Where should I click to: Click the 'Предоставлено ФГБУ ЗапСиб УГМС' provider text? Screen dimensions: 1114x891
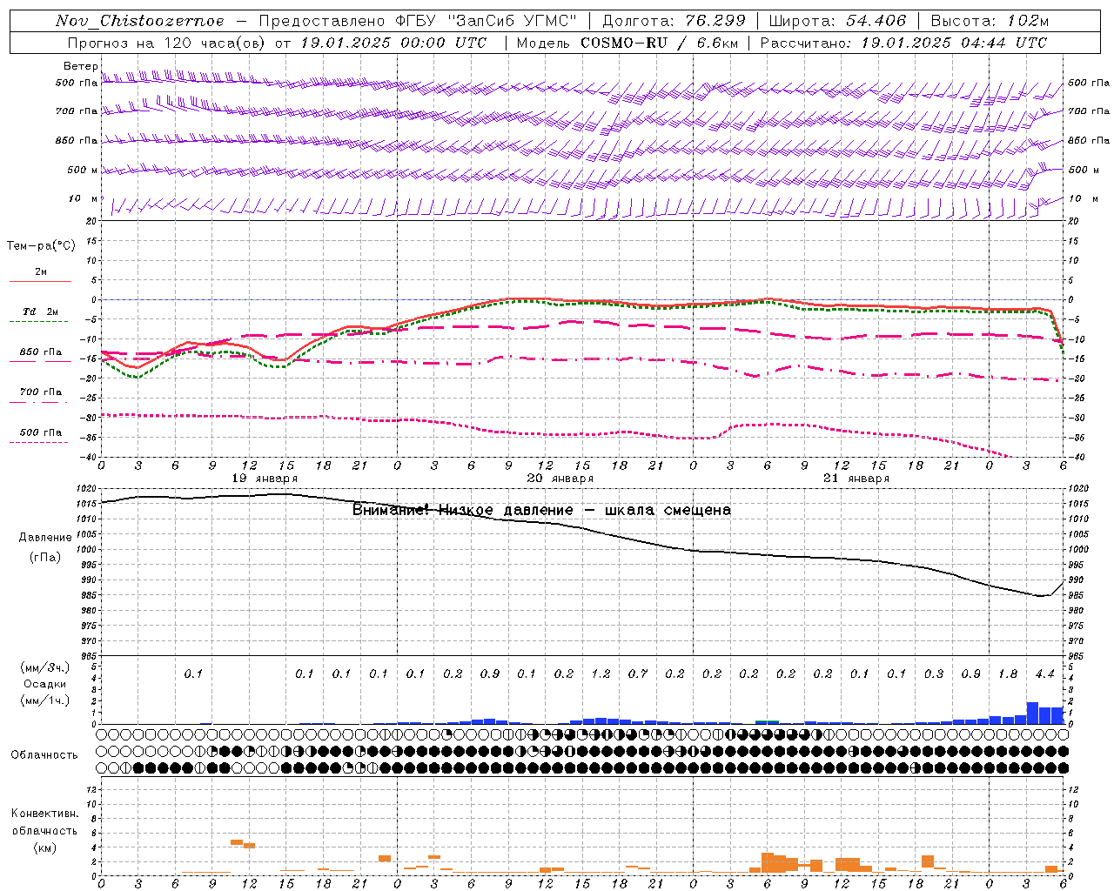pyautogui.click(x=419, y=21)
